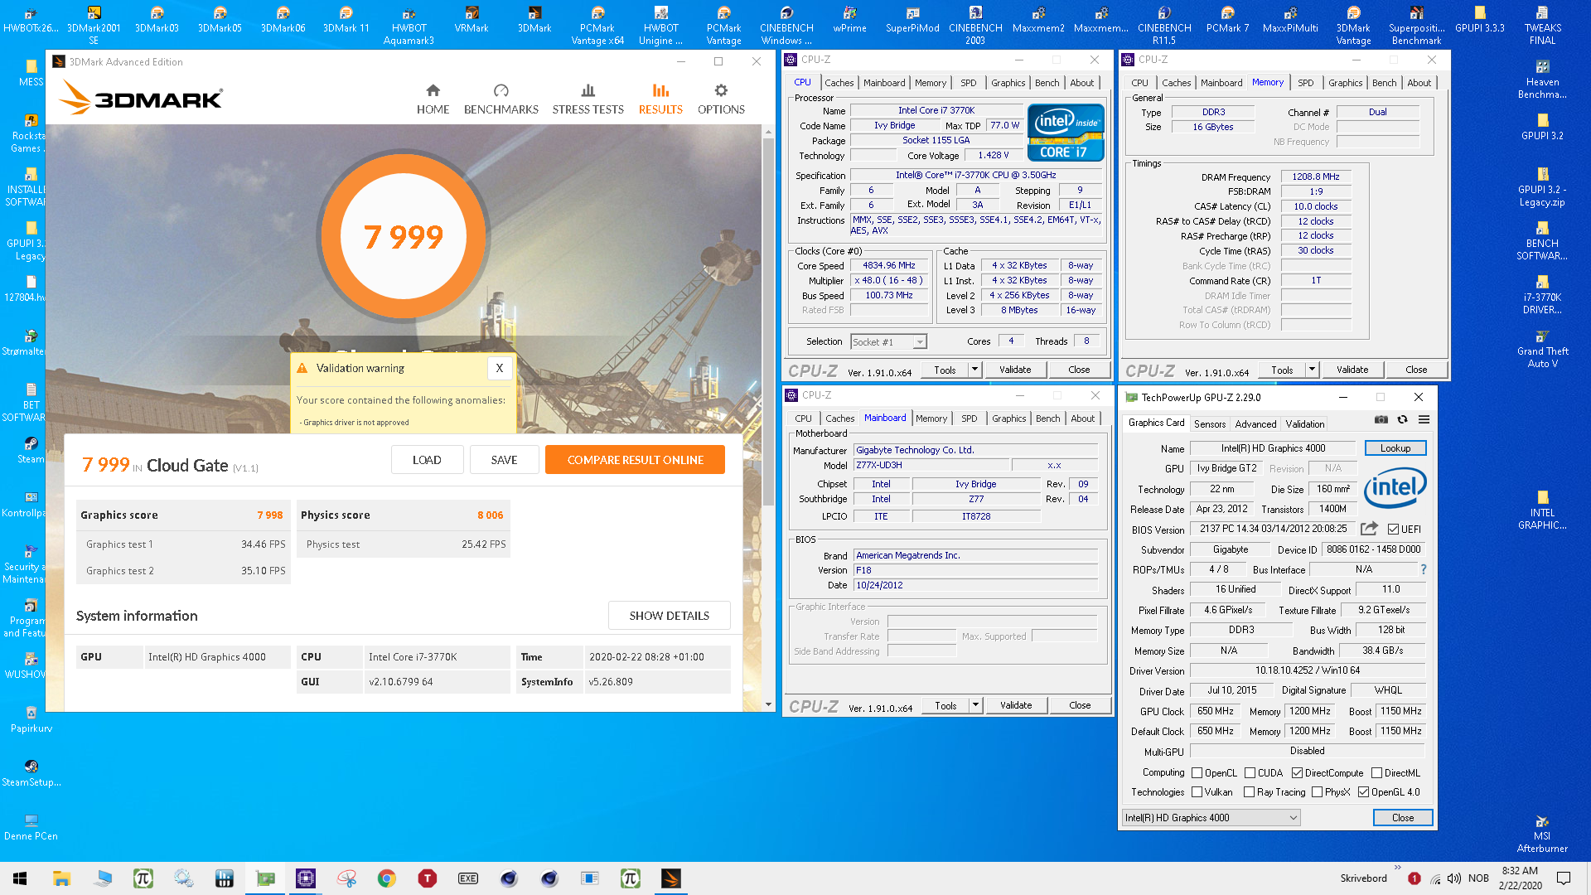
Task: Toggle the UEFI checkbox in GPU-Z
Action: tap(1393, 530)
